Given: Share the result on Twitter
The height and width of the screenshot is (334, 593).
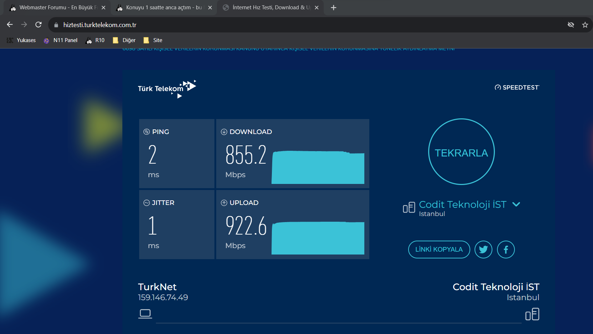Looking at the screenshot, I should (x=483, y=250).
